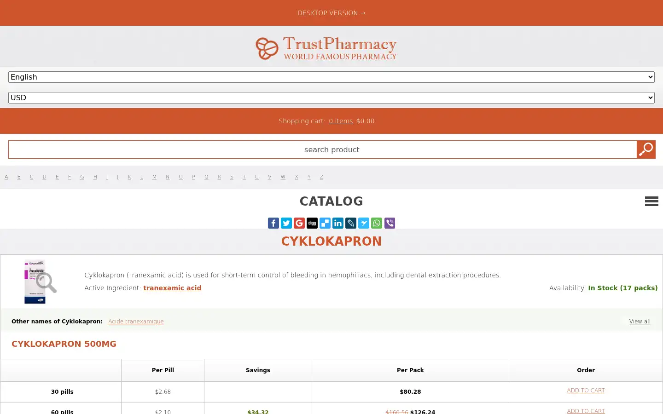This screenshot has width=663, height=414.
Task: Browse products starting with L
Action: click(141, 177)
